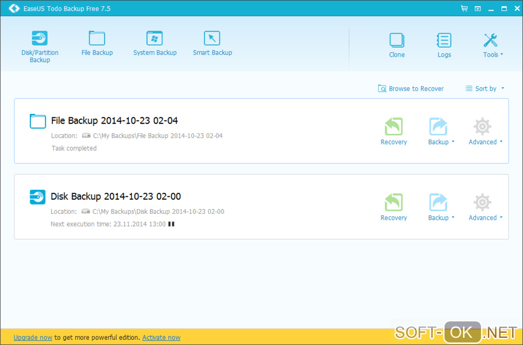This screenshot has height=345, width=523.
Task: Start a File Backup
Action: (x=97, y=44)
